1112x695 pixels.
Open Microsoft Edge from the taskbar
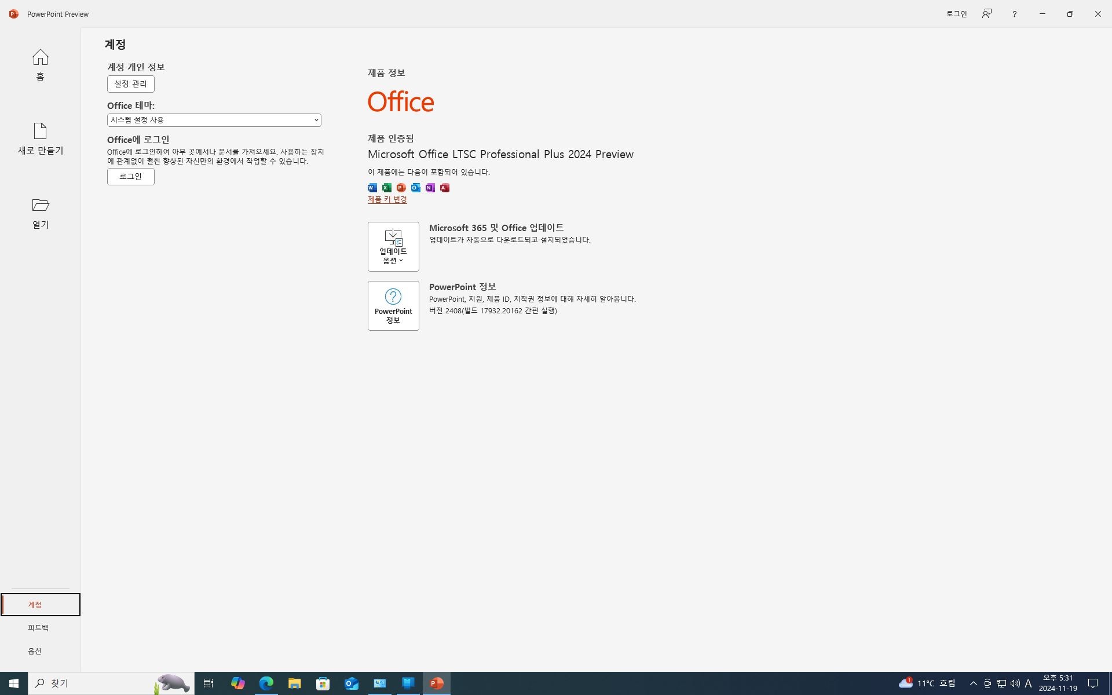(x=266, y=683)
